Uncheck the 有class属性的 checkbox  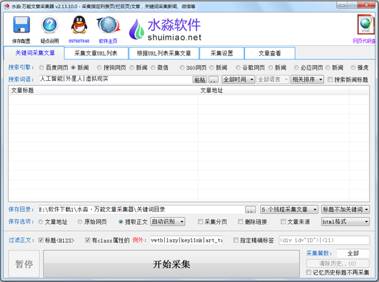click(x=88, y=240)
